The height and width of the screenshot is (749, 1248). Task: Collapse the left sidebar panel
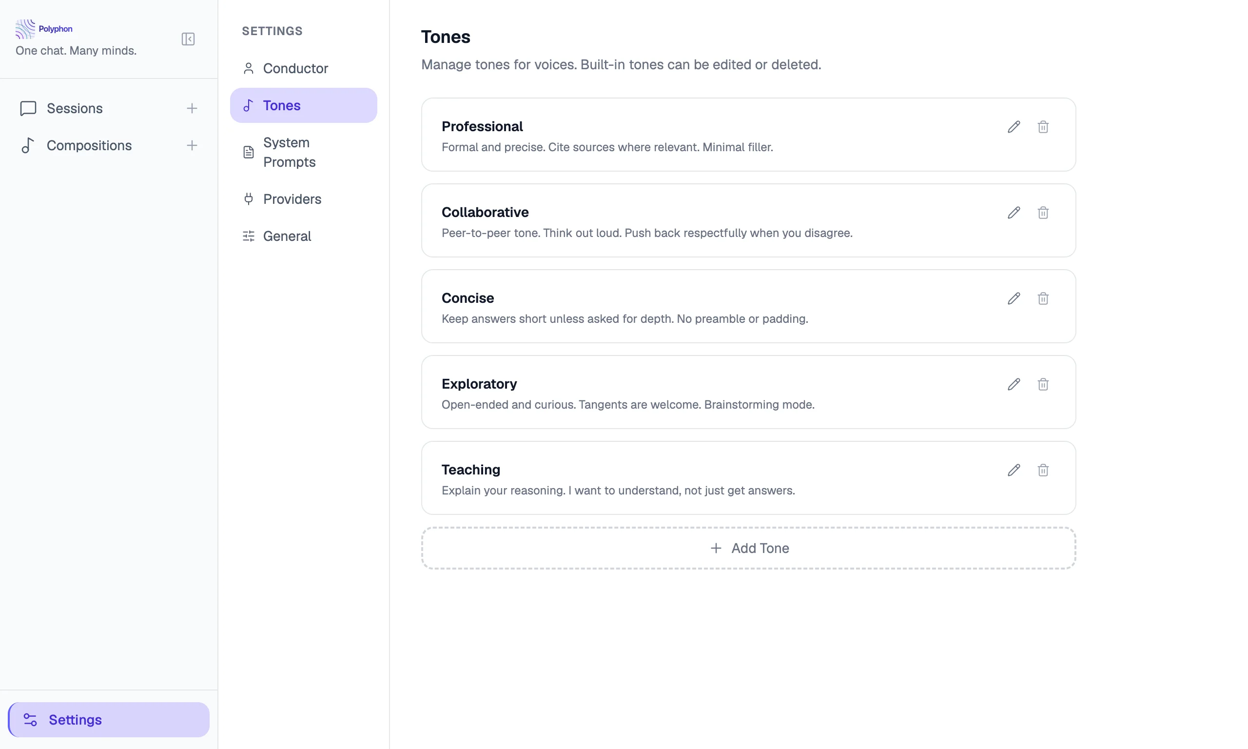188,39
